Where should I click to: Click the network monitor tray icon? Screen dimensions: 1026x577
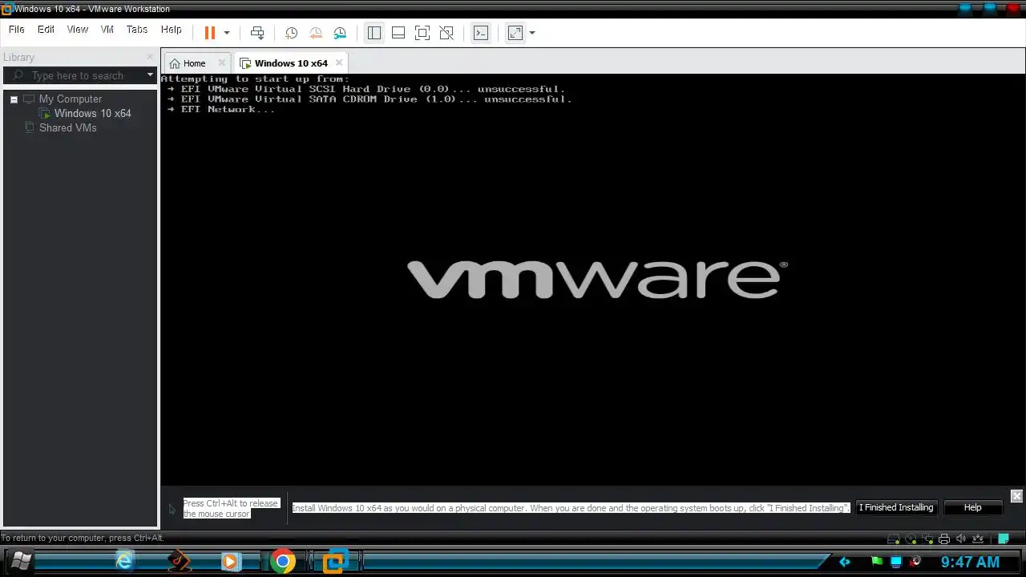point(896,562)
